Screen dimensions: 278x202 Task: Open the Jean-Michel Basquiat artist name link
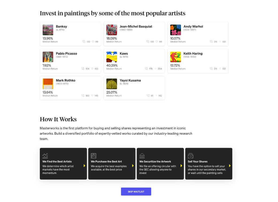[x=136, y=26]
